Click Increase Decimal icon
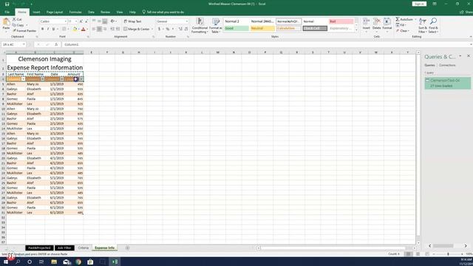Image resolution: width=473 pixels, height=266 pixels. pyautogui.click(x=180, y=29)
